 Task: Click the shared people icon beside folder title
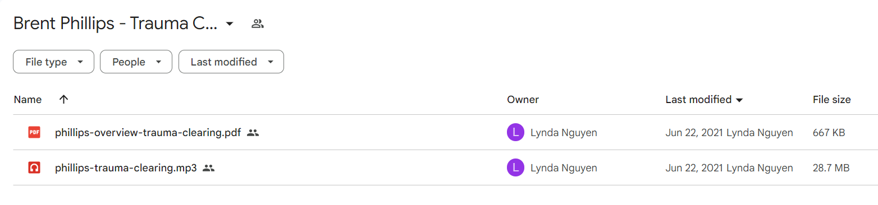tap(258, 24)
